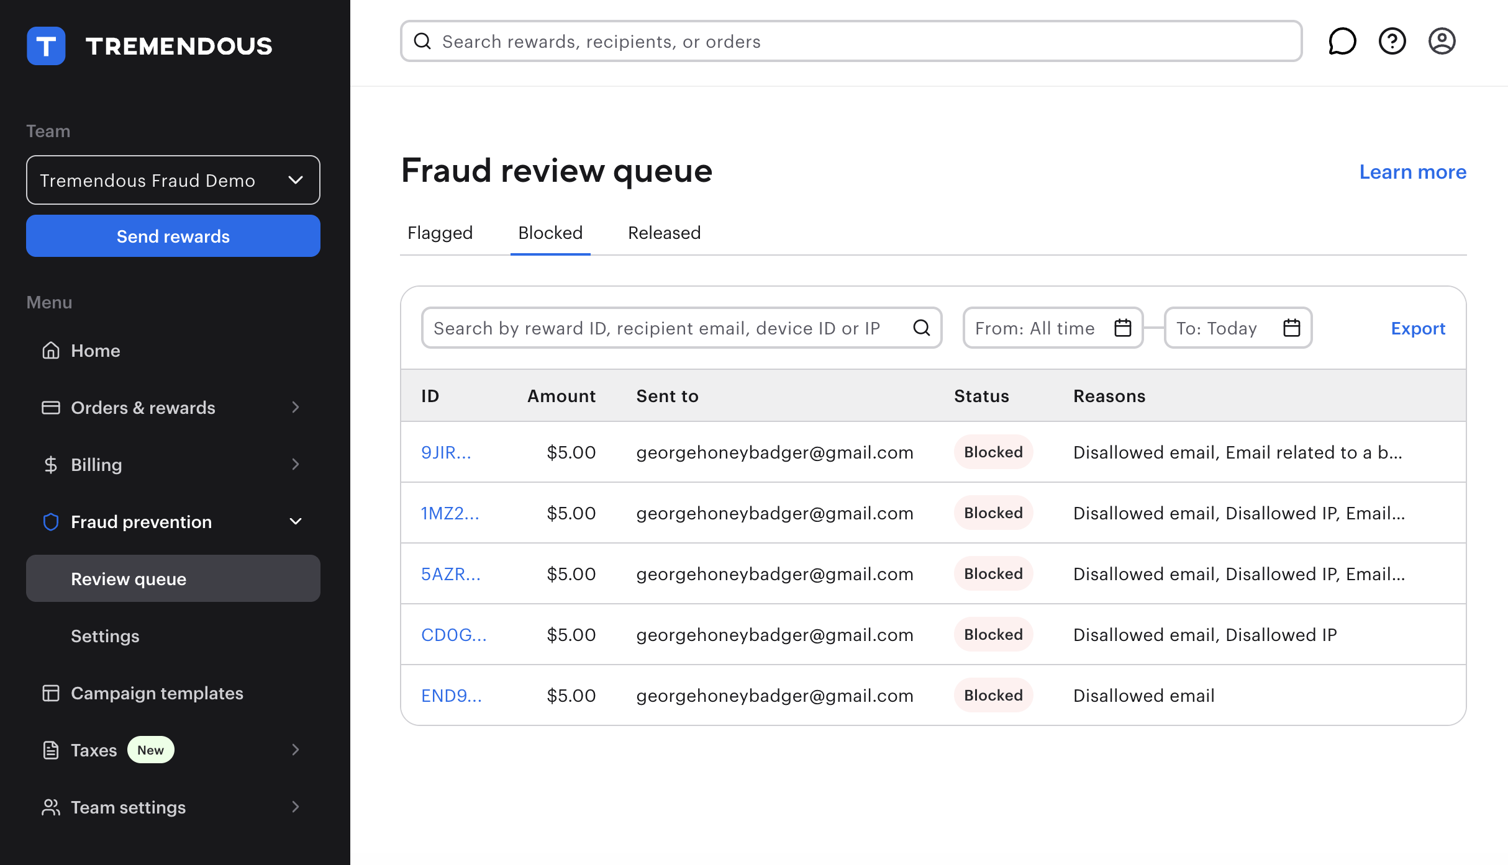The width and height of the screenshot is (1508, 865).
Task: Click the Export link
Action: tap(1418, 328)
